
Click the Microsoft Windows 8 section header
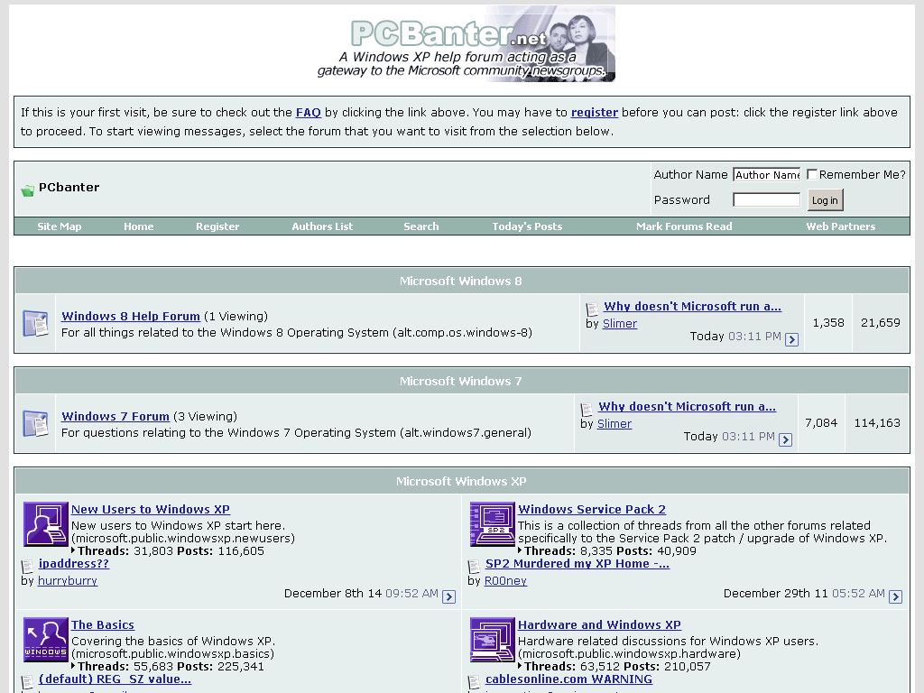(461, 282)
